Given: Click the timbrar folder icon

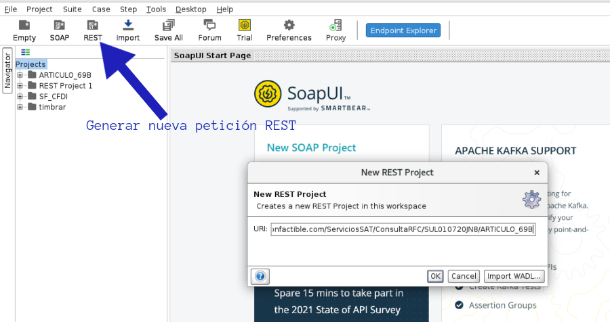Looking at the screenshot, I should 33,107.
